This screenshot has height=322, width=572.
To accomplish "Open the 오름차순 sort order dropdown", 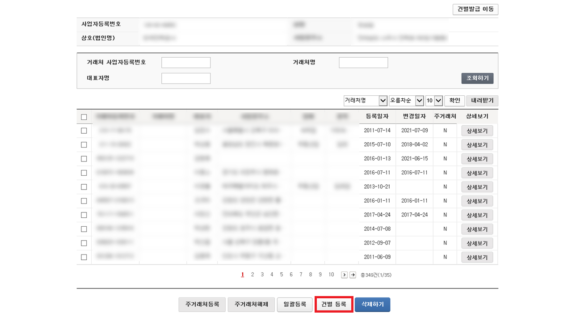I will point(406,101).
